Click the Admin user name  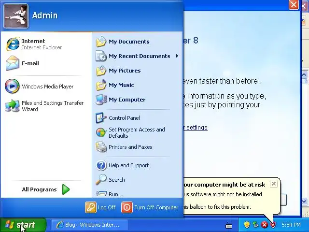coord(45,15)
